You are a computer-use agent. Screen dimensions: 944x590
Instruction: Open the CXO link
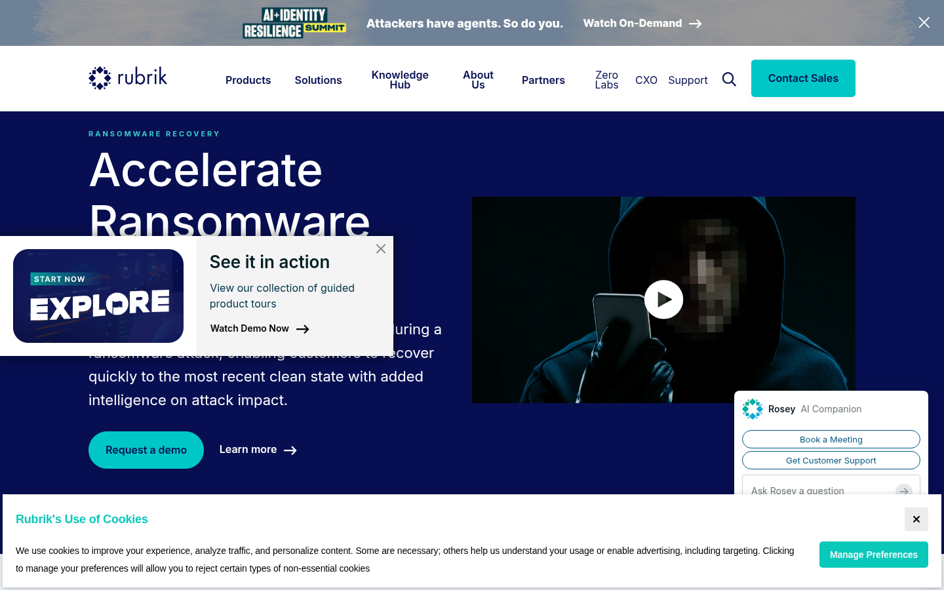pyautogui.click(x=646, y=80)
